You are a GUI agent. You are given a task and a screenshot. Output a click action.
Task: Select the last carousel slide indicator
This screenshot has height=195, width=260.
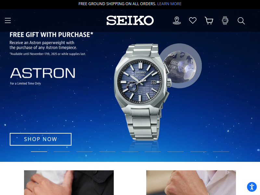(x=221, y=151)
